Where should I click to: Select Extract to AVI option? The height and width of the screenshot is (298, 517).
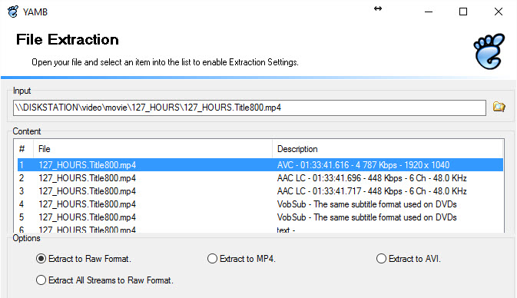pos(408,259)
